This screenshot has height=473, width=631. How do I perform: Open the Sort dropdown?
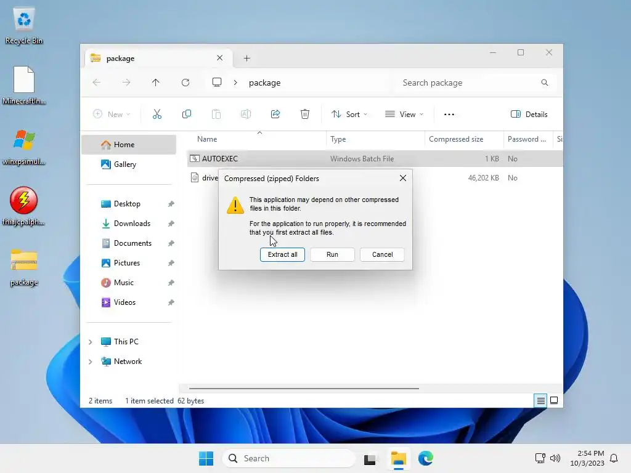pos(349,114)
